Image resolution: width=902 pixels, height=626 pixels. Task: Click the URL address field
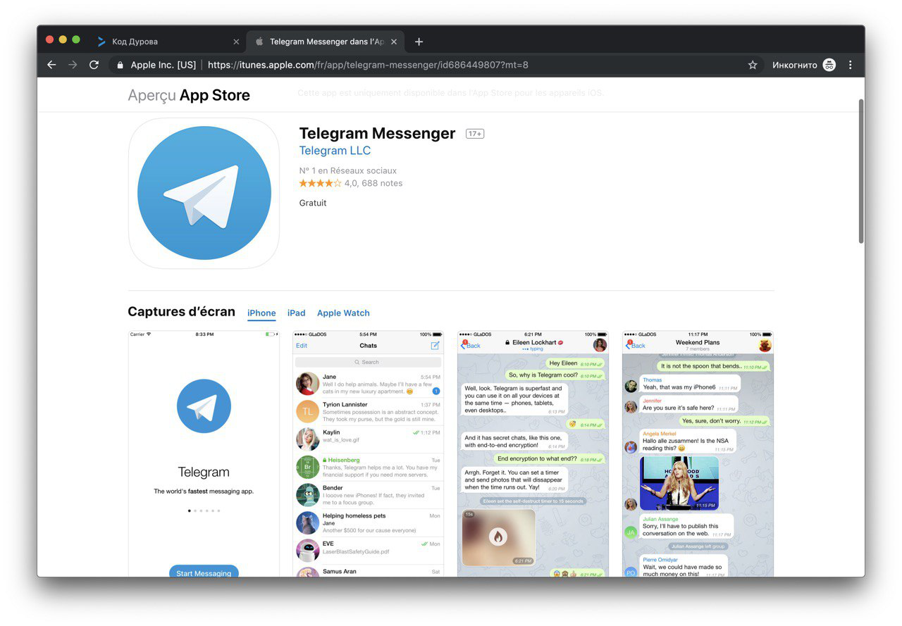coord(435,65)
